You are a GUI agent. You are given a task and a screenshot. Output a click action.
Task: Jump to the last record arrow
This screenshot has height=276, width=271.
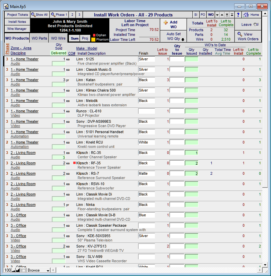pos(227,15)
